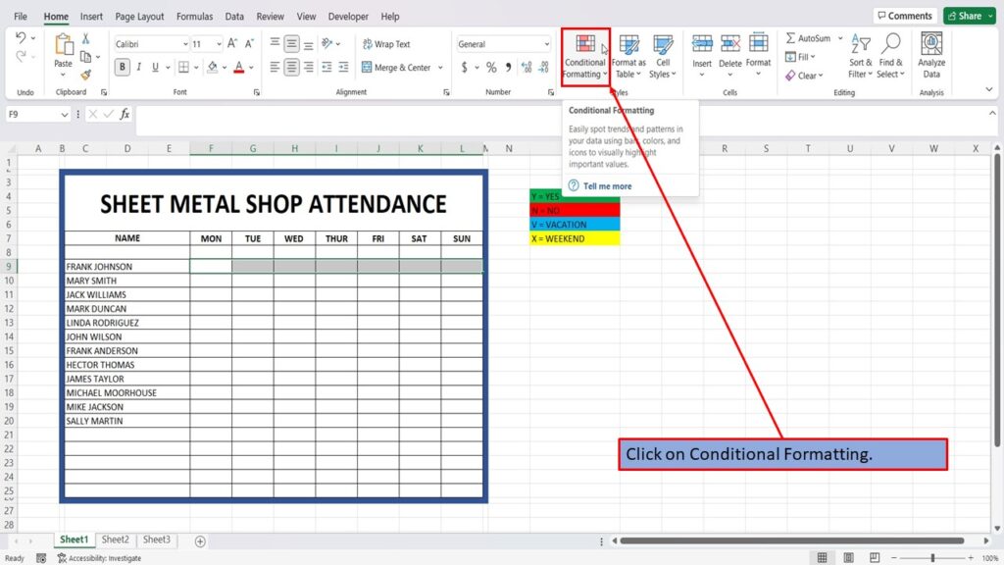Viewport: 1004px width, 565px height.
Task: Select the Format Painter brush icon
Action: click(86, 75)
